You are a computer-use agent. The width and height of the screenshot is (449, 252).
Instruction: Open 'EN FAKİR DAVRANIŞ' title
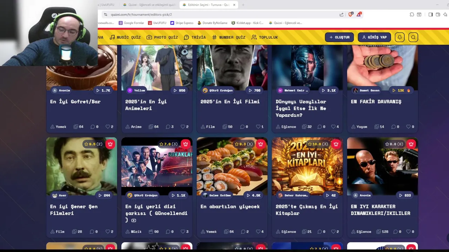click(376, 101)
